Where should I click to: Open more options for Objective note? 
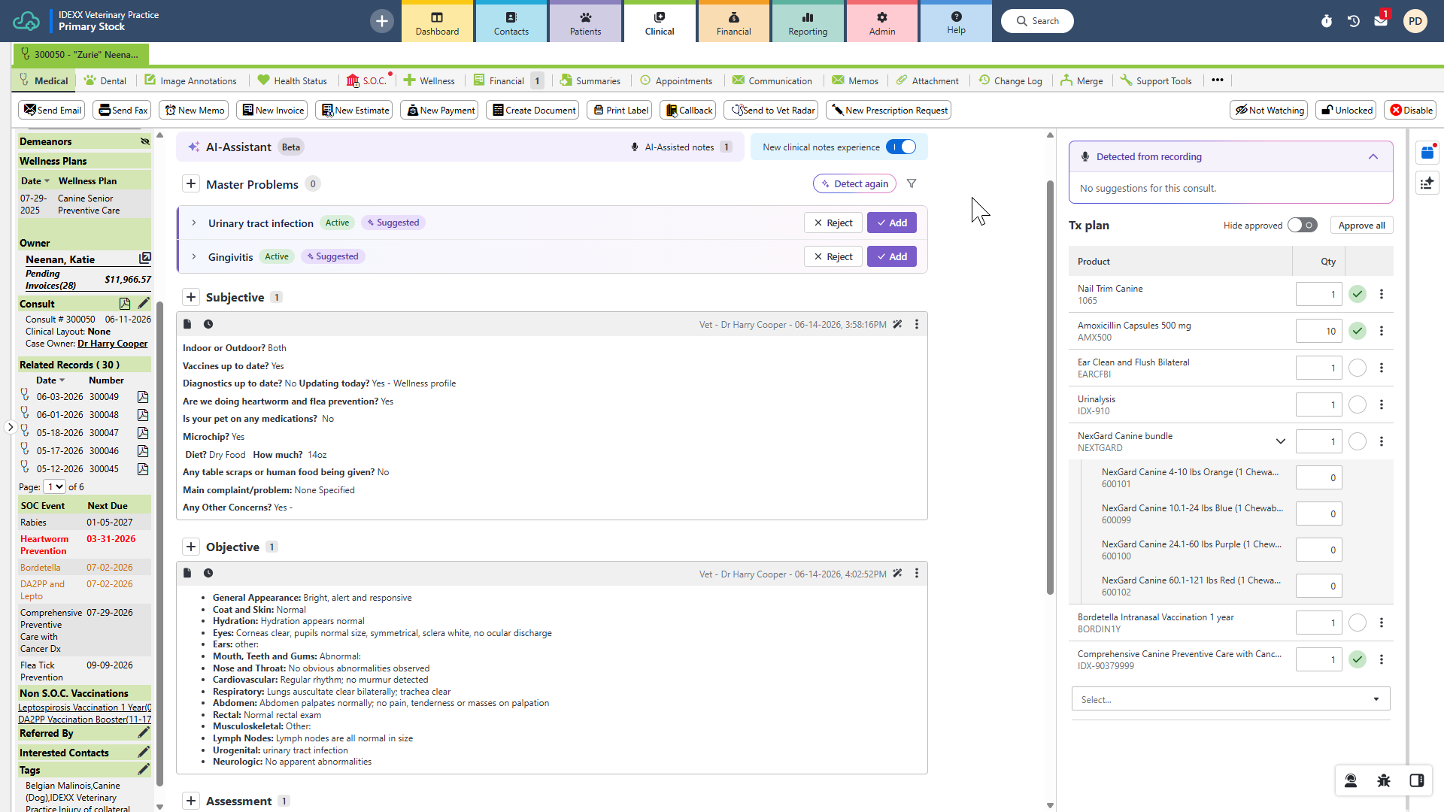tap(916, 574)
